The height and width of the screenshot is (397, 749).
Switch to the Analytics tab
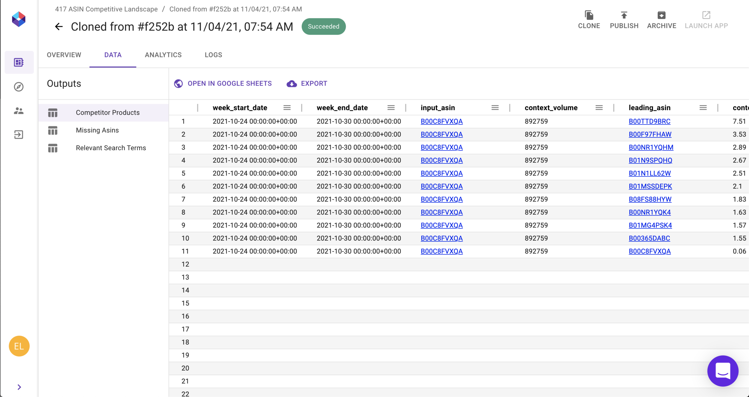(x=163, y=55)
